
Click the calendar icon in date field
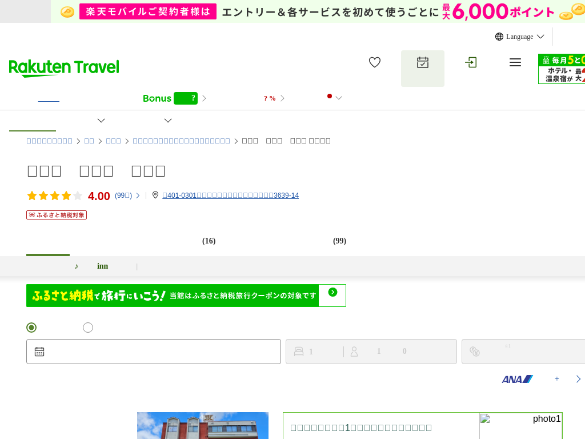coord(39,352)
